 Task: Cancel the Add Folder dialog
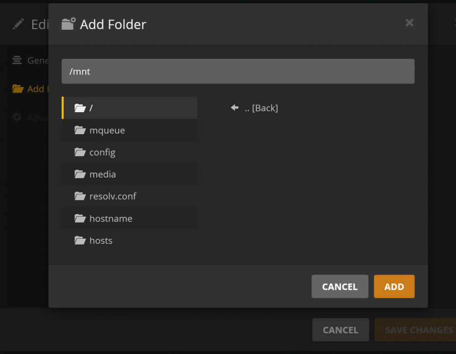340,286
